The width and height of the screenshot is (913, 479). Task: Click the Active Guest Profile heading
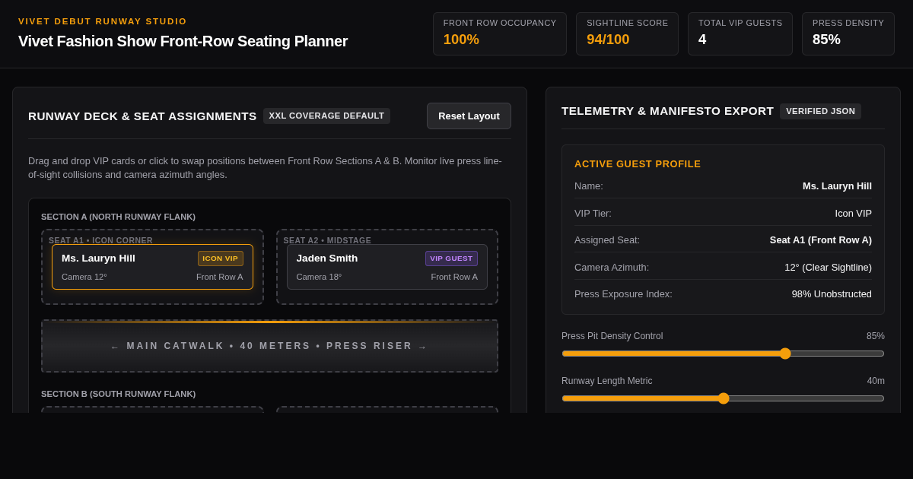(638, 163)
